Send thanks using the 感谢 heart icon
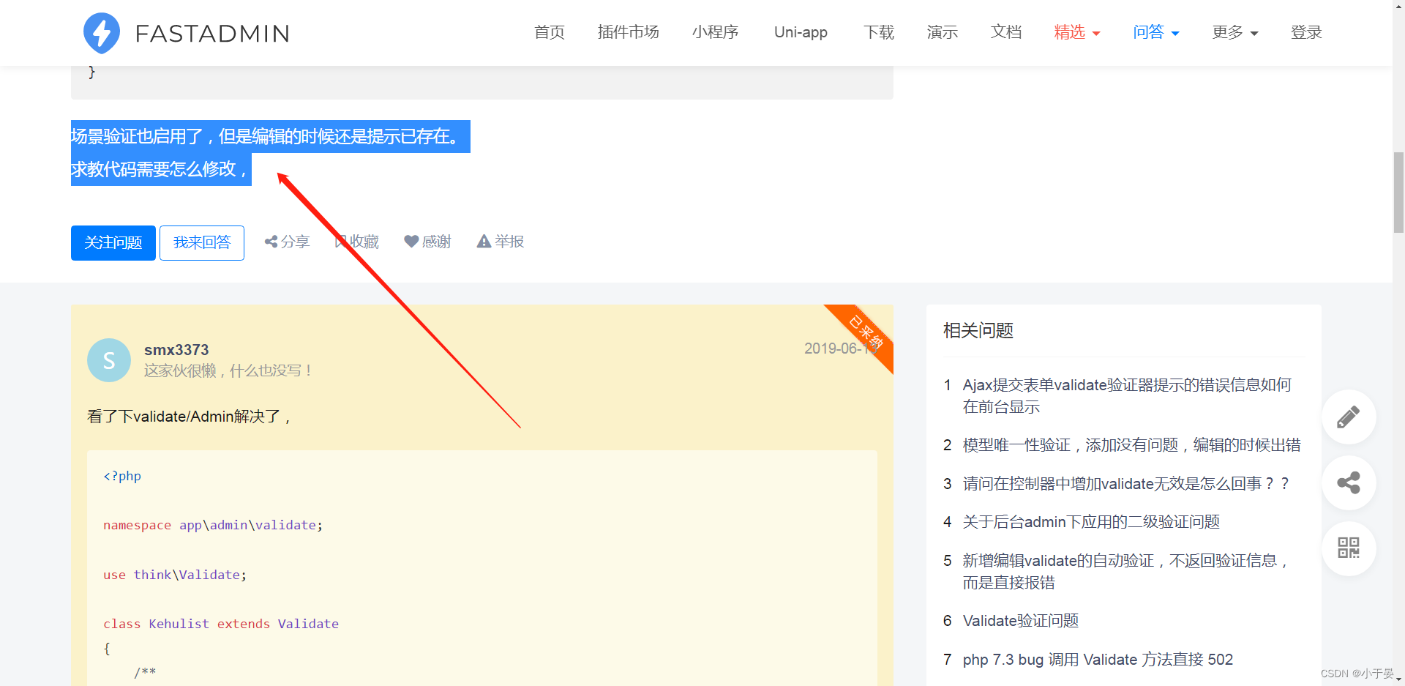Screen dimensions: 1405x686 (x=427, y=242)
